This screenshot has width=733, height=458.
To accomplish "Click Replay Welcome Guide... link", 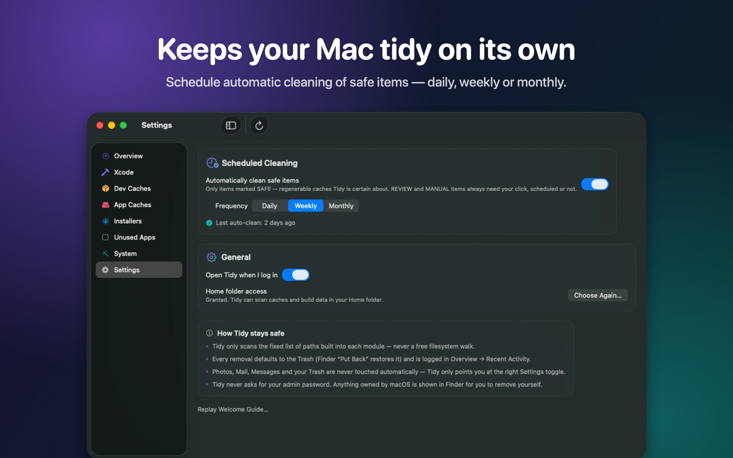I will [233, 409].
